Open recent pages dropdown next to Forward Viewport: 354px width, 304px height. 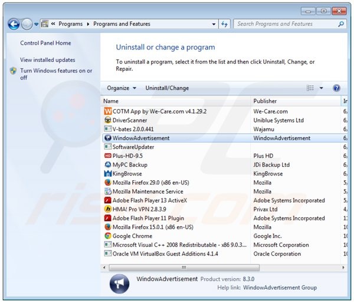(36, 24)
